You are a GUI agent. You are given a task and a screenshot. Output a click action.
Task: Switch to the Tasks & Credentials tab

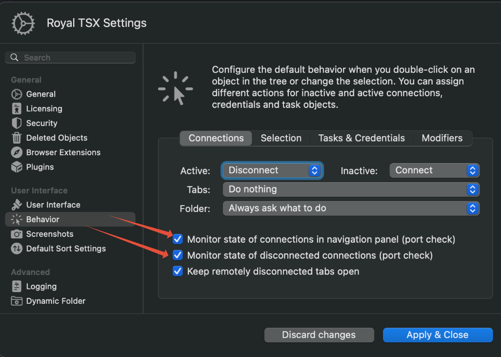pos(361,138)
